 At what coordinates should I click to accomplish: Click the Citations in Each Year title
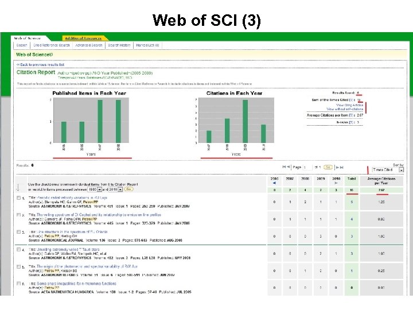point(235,93)
